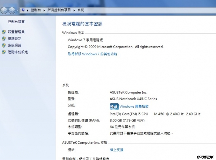The width and height of the screenshot is (216, 160).
Task: Expand the arrow after 控制台 in breadcrumb
Action: (x=44, y=10)
